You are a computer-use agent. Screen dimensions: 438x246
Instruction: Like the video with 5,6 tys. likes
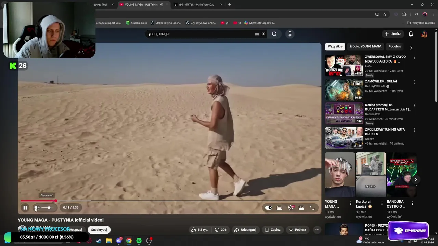pos(199,230)
